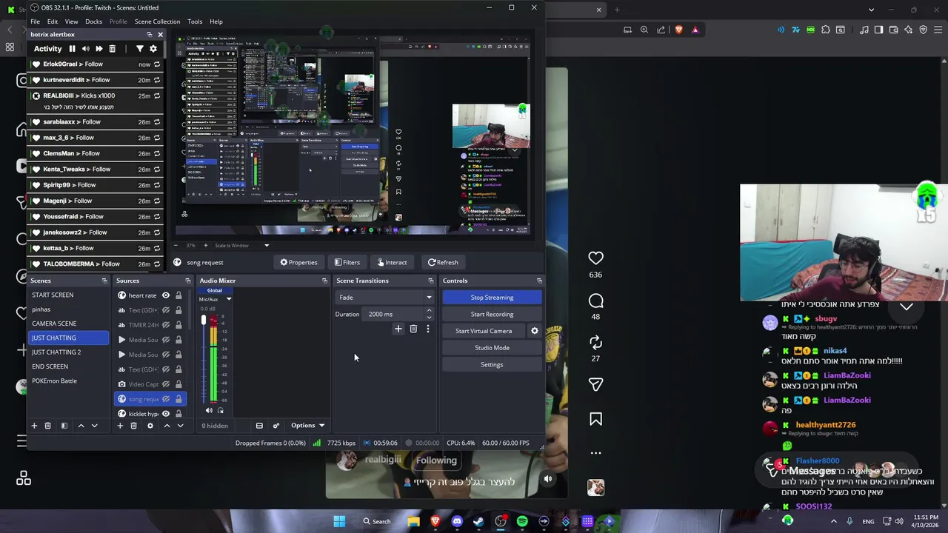
Task: Open the activity filter funnel icon
Action: (x=139, y=49)
